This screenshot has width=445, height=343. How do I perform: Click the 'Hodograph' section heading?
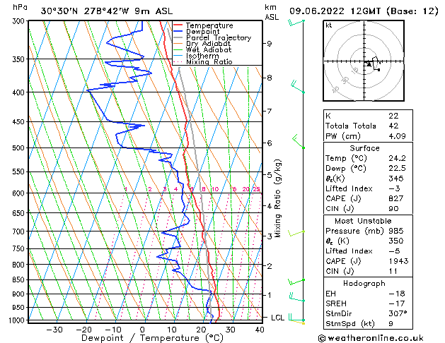(x=364, y=284)
